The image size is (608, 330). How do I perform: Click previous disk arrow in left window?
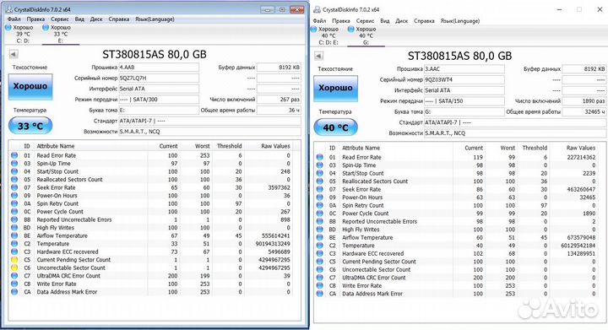[x=14, y=54]
